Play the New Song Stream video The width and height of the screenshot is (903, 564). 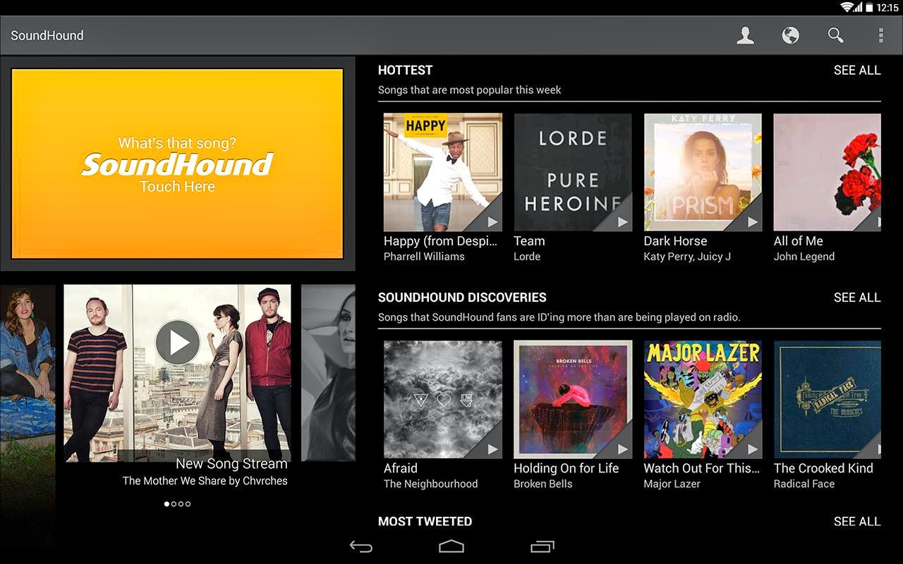pyautogui.click(x=177, y=342)
